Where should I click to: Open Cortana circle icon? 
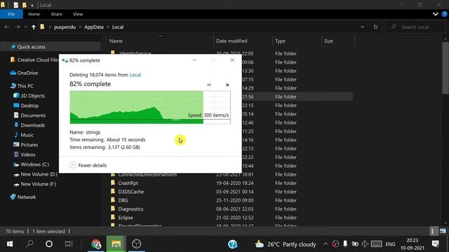pyautogui.click(x=49, y=244)
